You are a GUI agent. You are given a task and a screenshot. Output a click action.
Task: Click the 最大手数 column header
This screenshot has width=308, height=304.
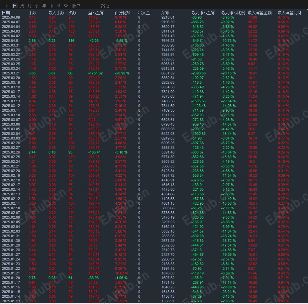click(x=56, y=13)
